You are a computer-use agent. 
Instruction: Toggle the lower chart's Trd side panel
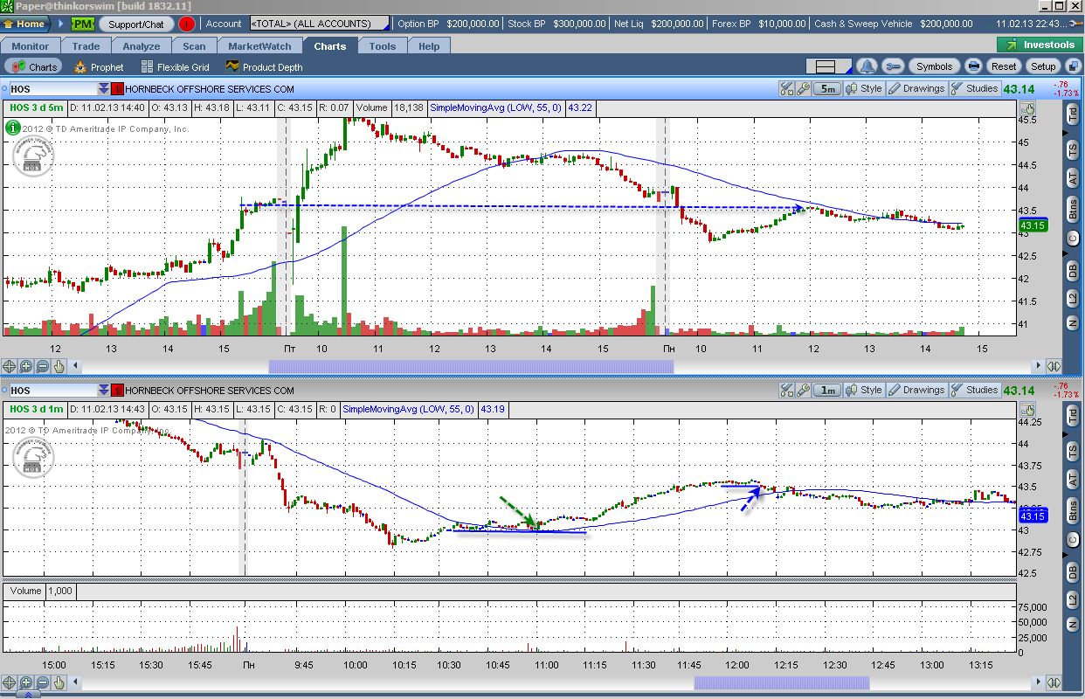click(1073, 416)
